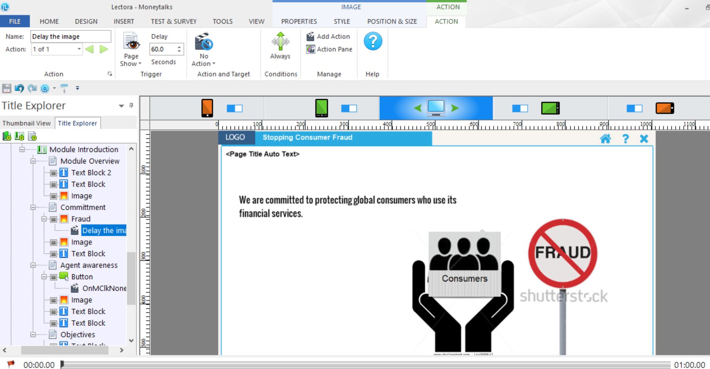Click the X close icon on page
Viewport: 710px width, 369px height.
(644, 139)
